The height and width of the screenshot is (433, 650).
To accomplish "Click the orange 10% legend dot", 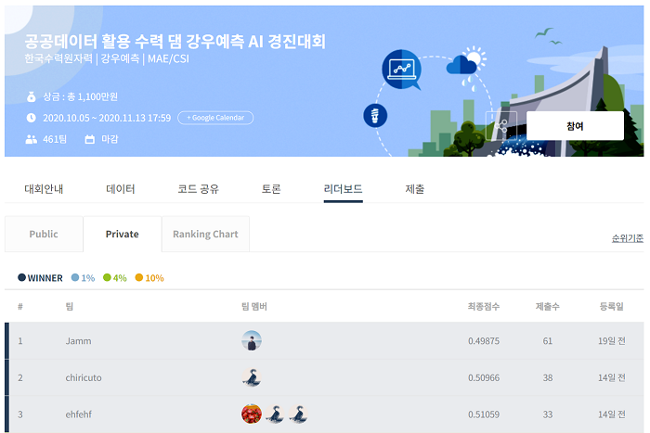I will [139, 278].
